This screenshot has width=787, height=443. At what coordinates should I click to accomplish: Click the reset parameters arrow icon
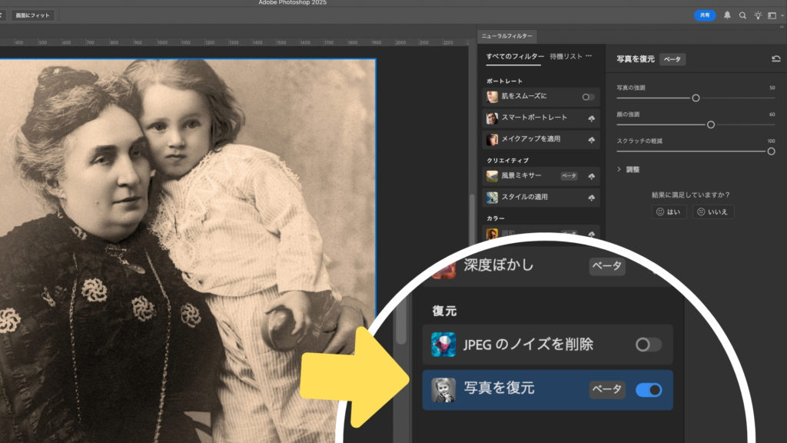[775, 59]
